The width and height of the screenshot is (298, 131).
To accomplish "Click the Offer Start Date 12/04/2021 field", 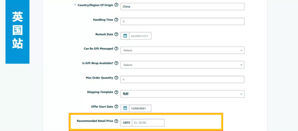I will 140,108.
